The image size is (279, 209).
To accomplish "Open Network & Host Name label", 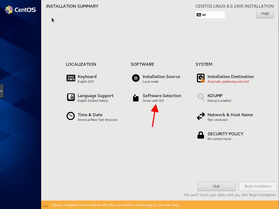I will pos(230,115).
